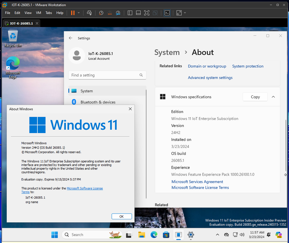Open the notifications bell icon
Screen dimensions: 289x243
click(269, 235)
